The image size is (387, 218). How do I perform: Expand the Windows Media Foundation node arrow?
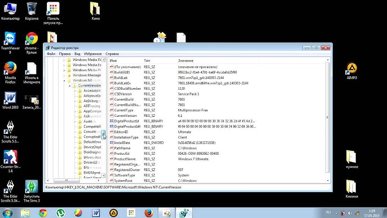64,65
